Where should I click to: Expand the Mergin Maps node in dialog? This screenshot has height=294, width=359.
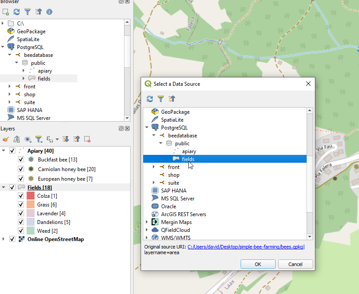[x=147, y=222]
